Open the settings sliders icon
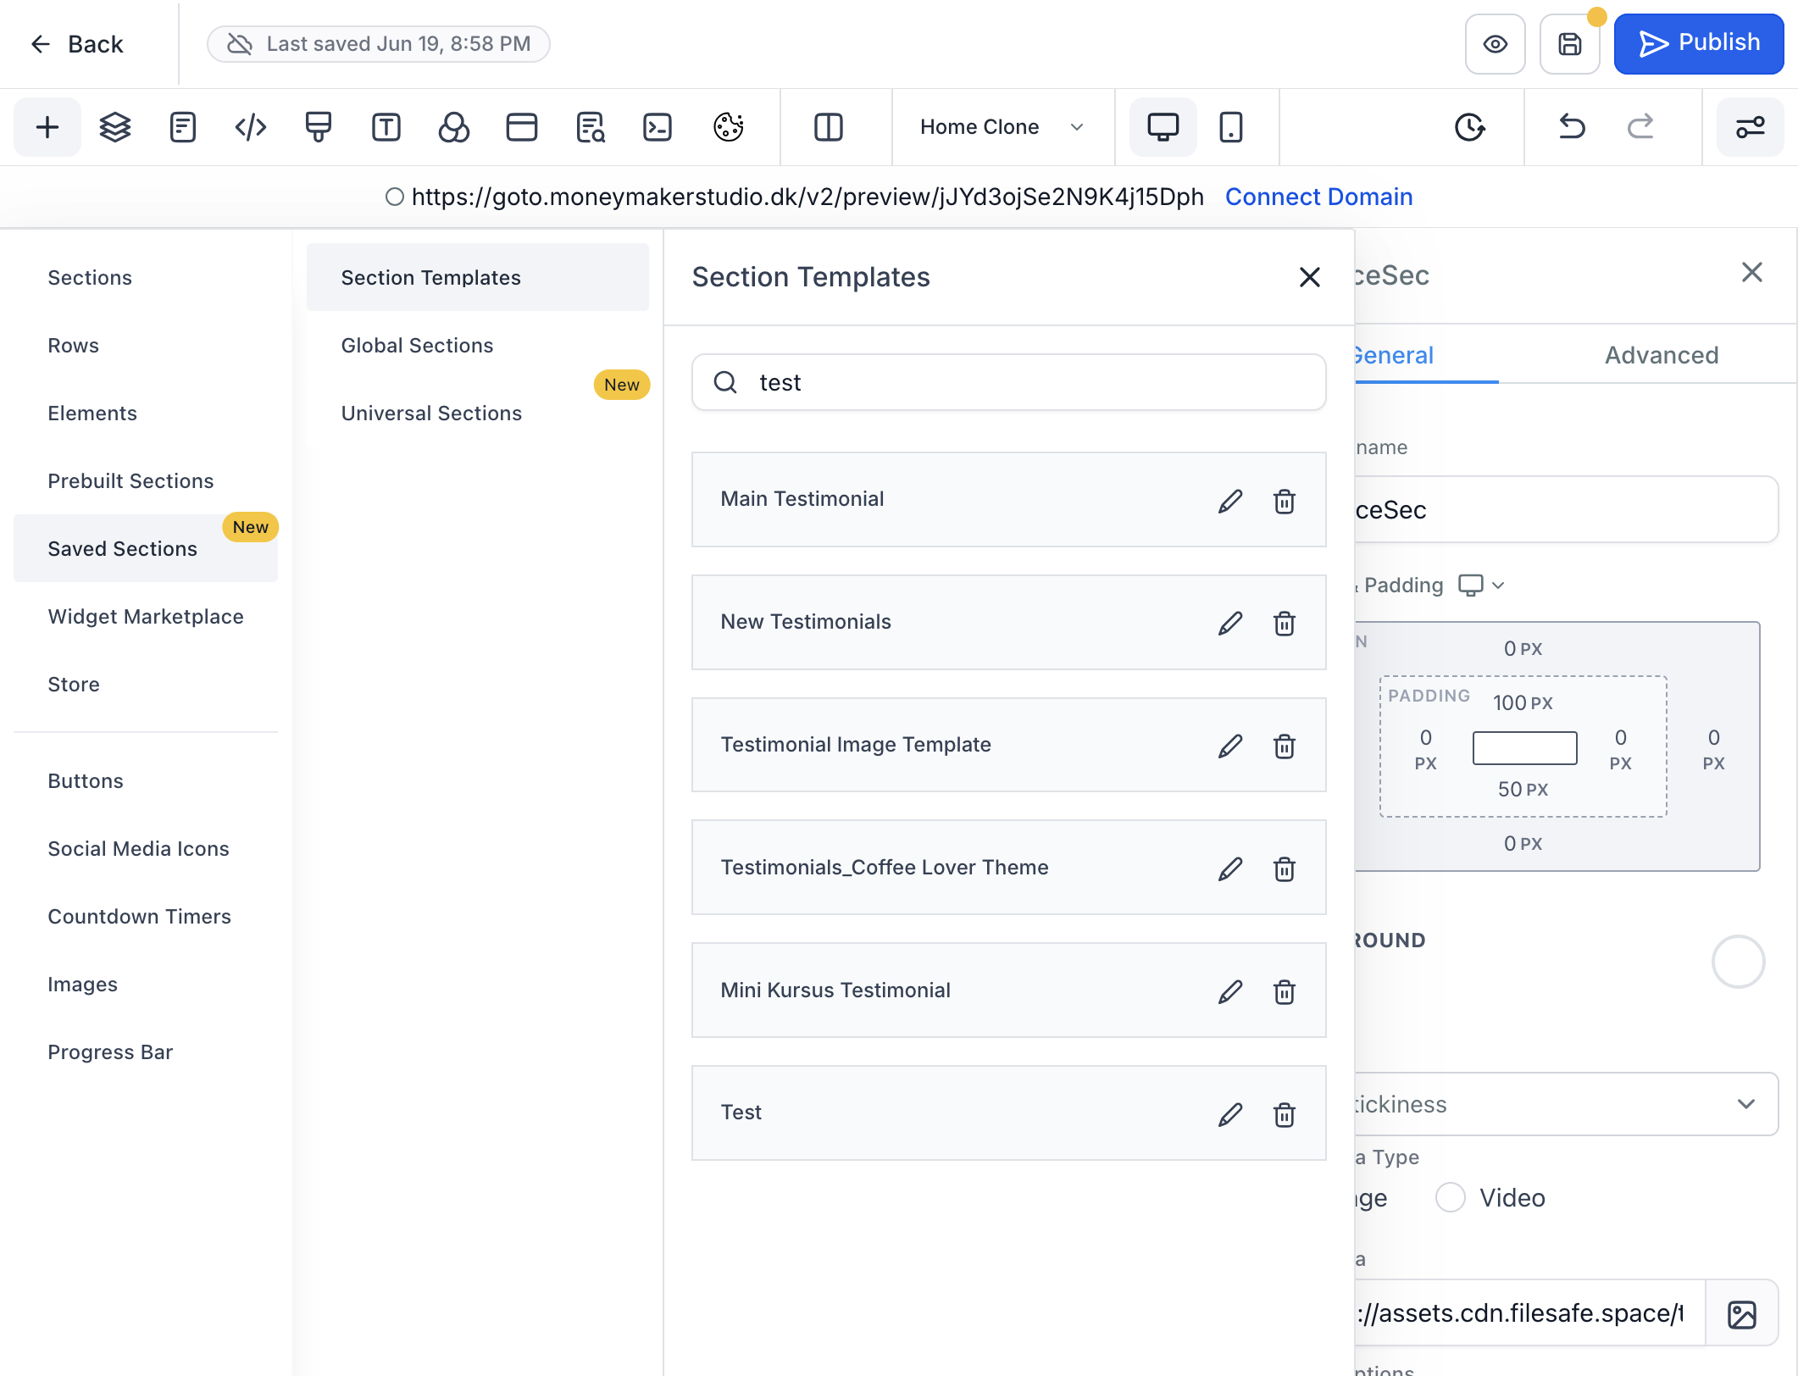Screen dimensions: 1798x1376 point(1751,127)
